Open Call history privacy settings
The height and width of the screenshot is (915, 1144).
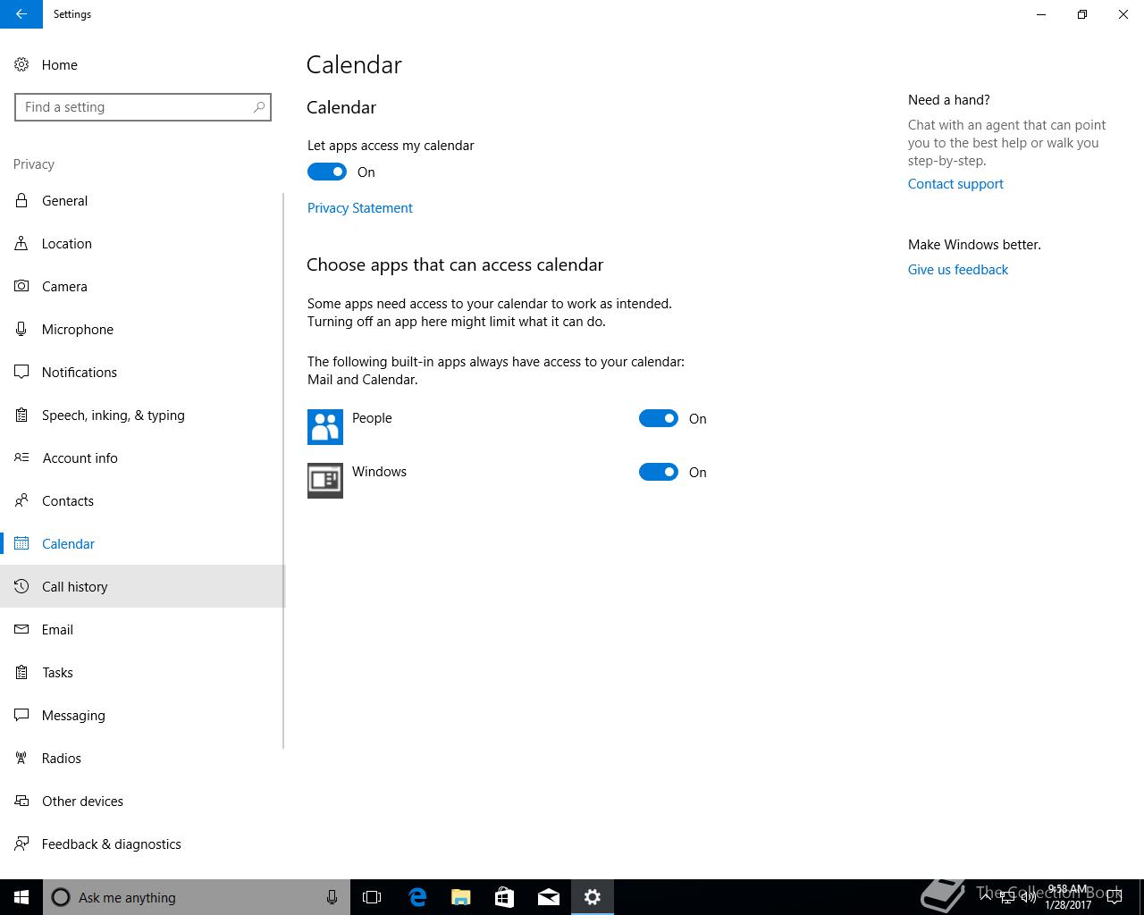tap(143, 586)
